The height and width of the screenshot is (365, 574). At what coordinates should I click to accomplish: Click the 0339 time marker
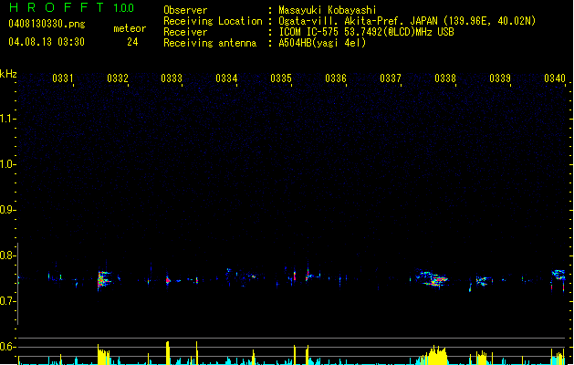coord(500,78)
